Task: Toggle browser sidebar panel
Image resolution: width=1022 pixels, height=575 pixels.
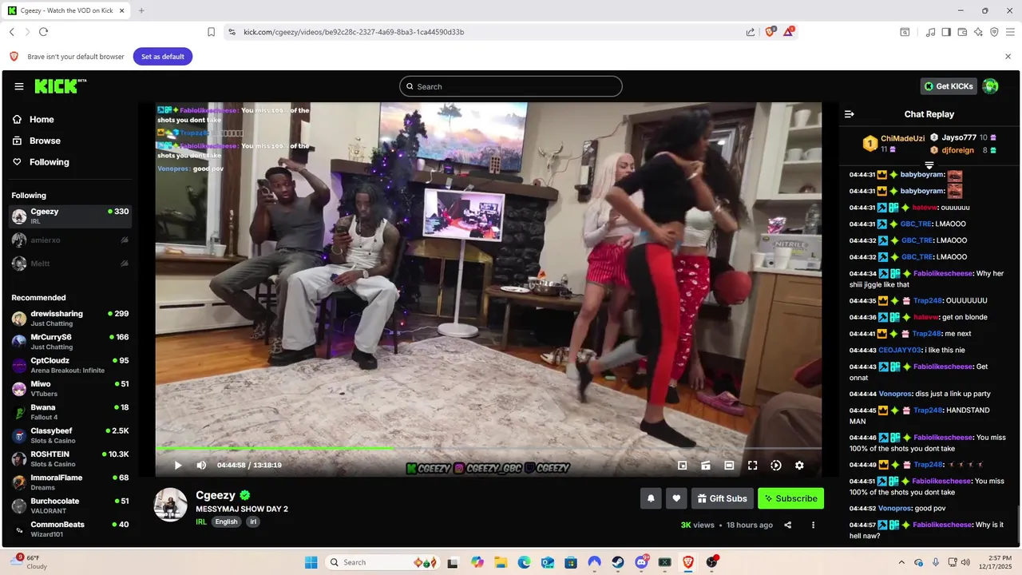Action: pyautogui.click(x=946, y=32)
